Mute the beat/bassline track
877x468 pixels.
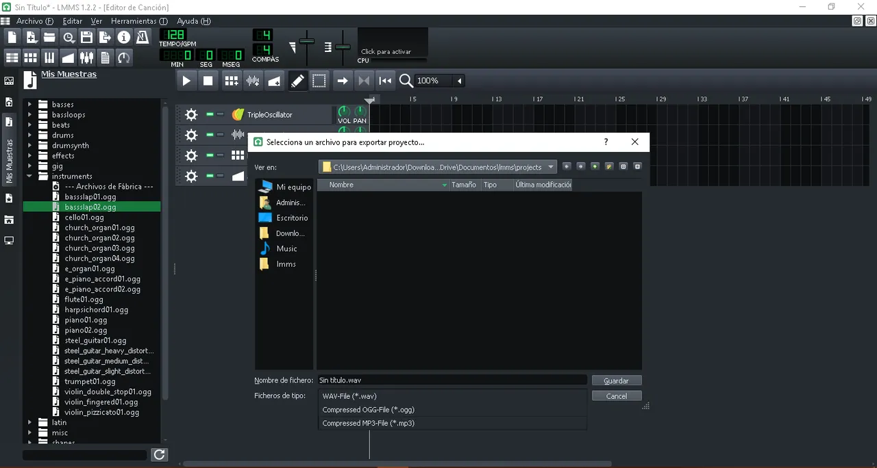click(x=210, y=155)
